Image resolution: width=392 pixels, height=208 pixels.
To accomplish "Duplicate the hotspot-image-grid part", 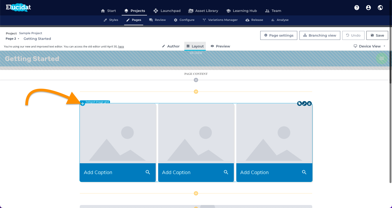I will coord(299,103).
